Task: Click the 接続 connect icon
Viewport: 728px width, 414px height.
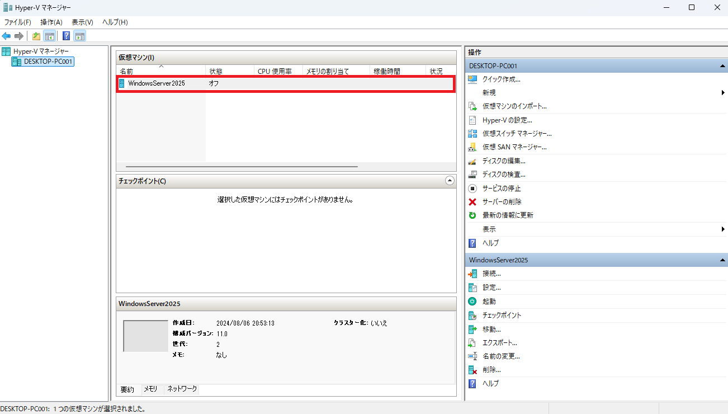Action: (472, 274)
